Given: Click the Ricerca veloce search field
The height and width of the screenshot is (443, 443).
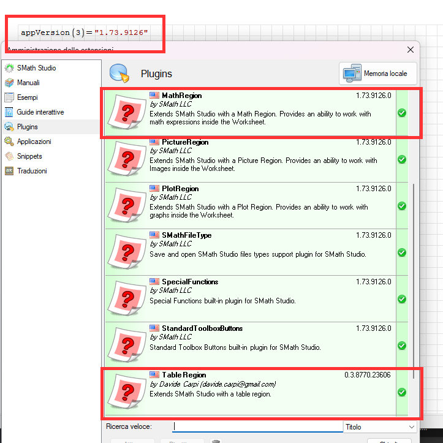Looking at the screenshot, I should [257, 426].
